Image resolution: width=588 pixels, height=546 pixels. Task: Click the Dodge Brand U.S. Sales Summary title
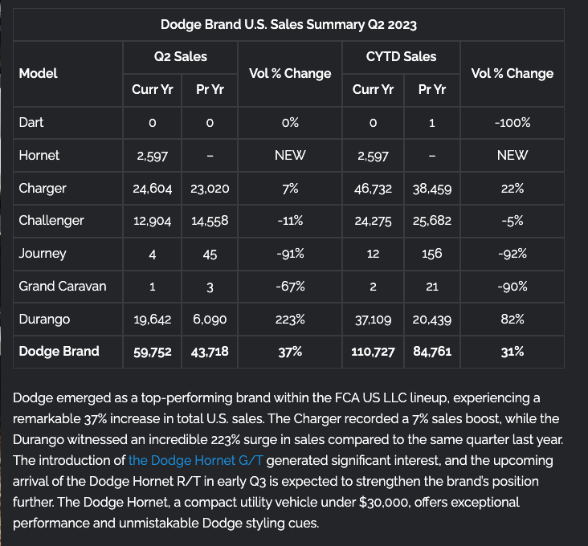[288, 25]
